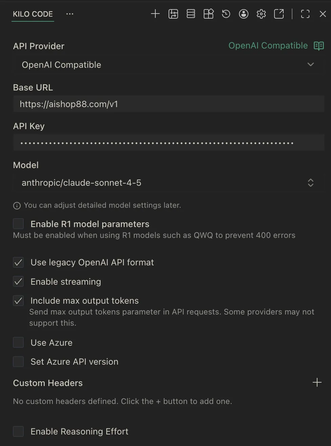Disable legacy OpenAI API format
The height and width of the screenshot is (446, 331).
[x=18, y=262]
